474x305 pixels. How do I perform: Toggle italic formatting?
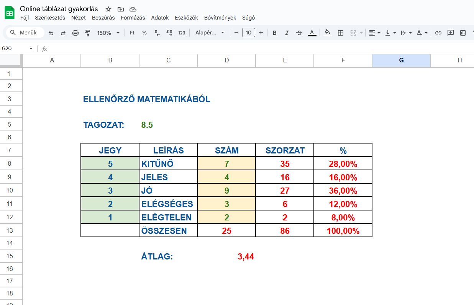point(287,33)
